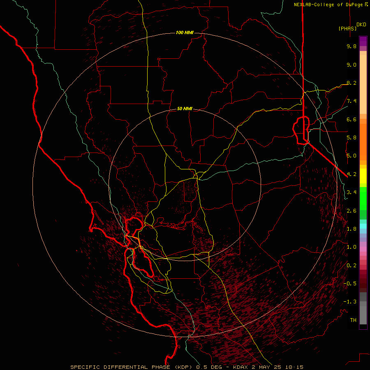
Task: Click the NEXLAB-College of DuPage label
Action: (x=331, y=5)
